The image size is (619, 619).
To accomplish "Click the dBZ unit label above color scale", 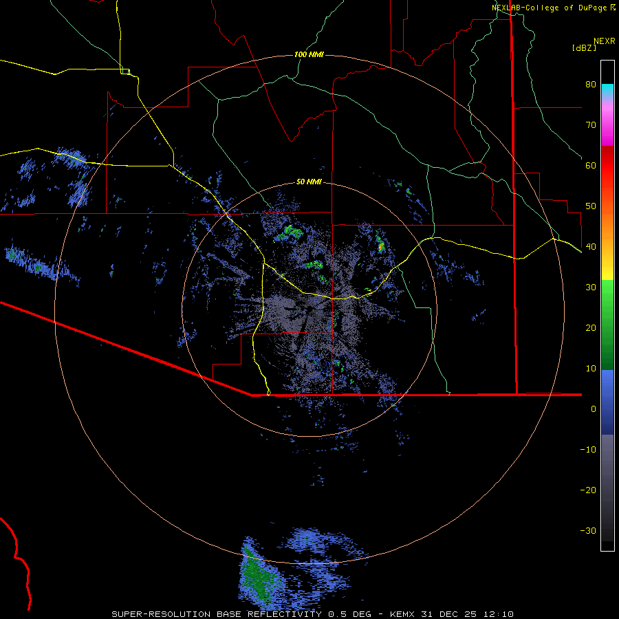I will (x=584, y=48).
